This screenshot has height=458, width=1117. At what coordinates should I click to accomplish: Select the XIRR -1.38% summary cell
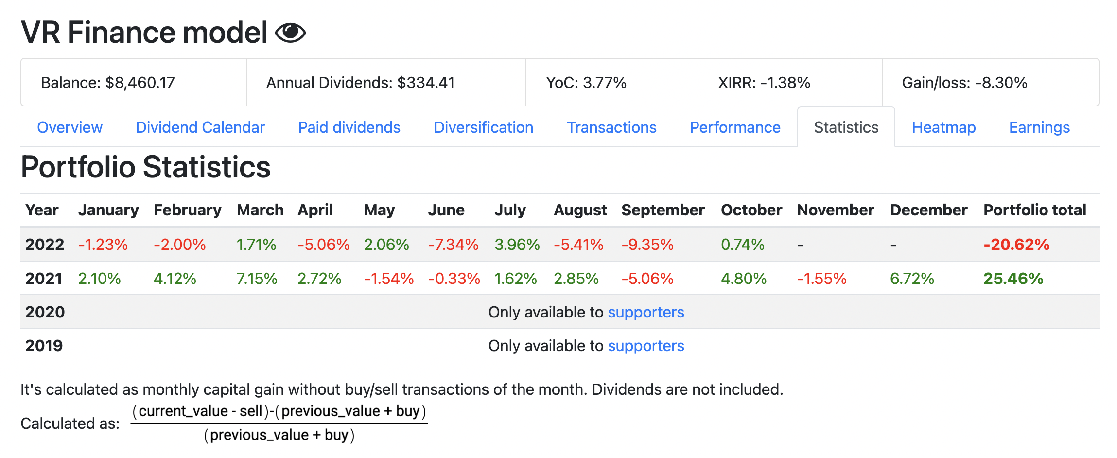coord(790,83)
